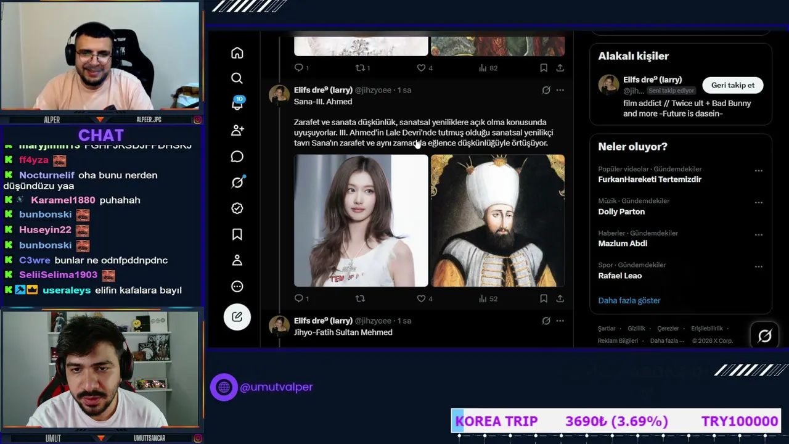Screen dimensions: 789x444
Task: Open options for FurkanHareketi Tertemizdir trend
Action: tap(758, 171)
